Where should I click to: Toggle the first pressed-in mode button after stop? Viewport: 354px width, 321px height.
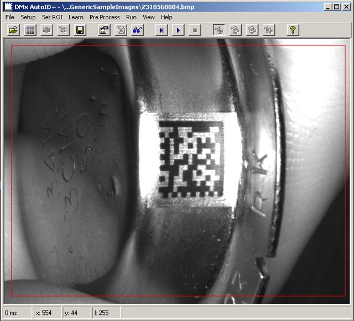tap(218, 30)
